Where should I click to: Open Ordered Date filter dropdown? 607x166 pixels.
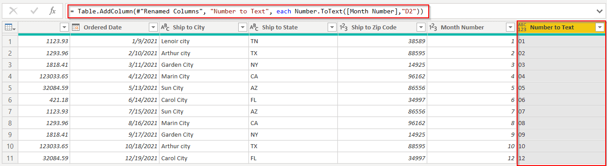153,27
